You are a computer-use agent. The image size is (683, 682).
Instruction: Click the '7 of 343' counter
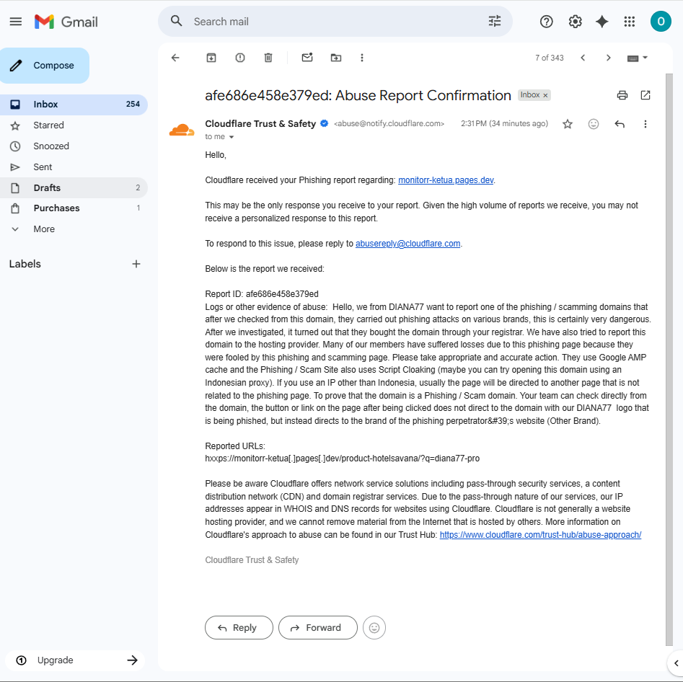point(550,58)
